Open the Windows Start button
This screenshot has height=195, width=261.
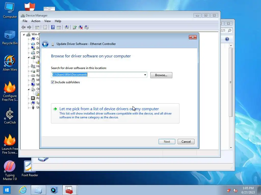pos(7,190)
